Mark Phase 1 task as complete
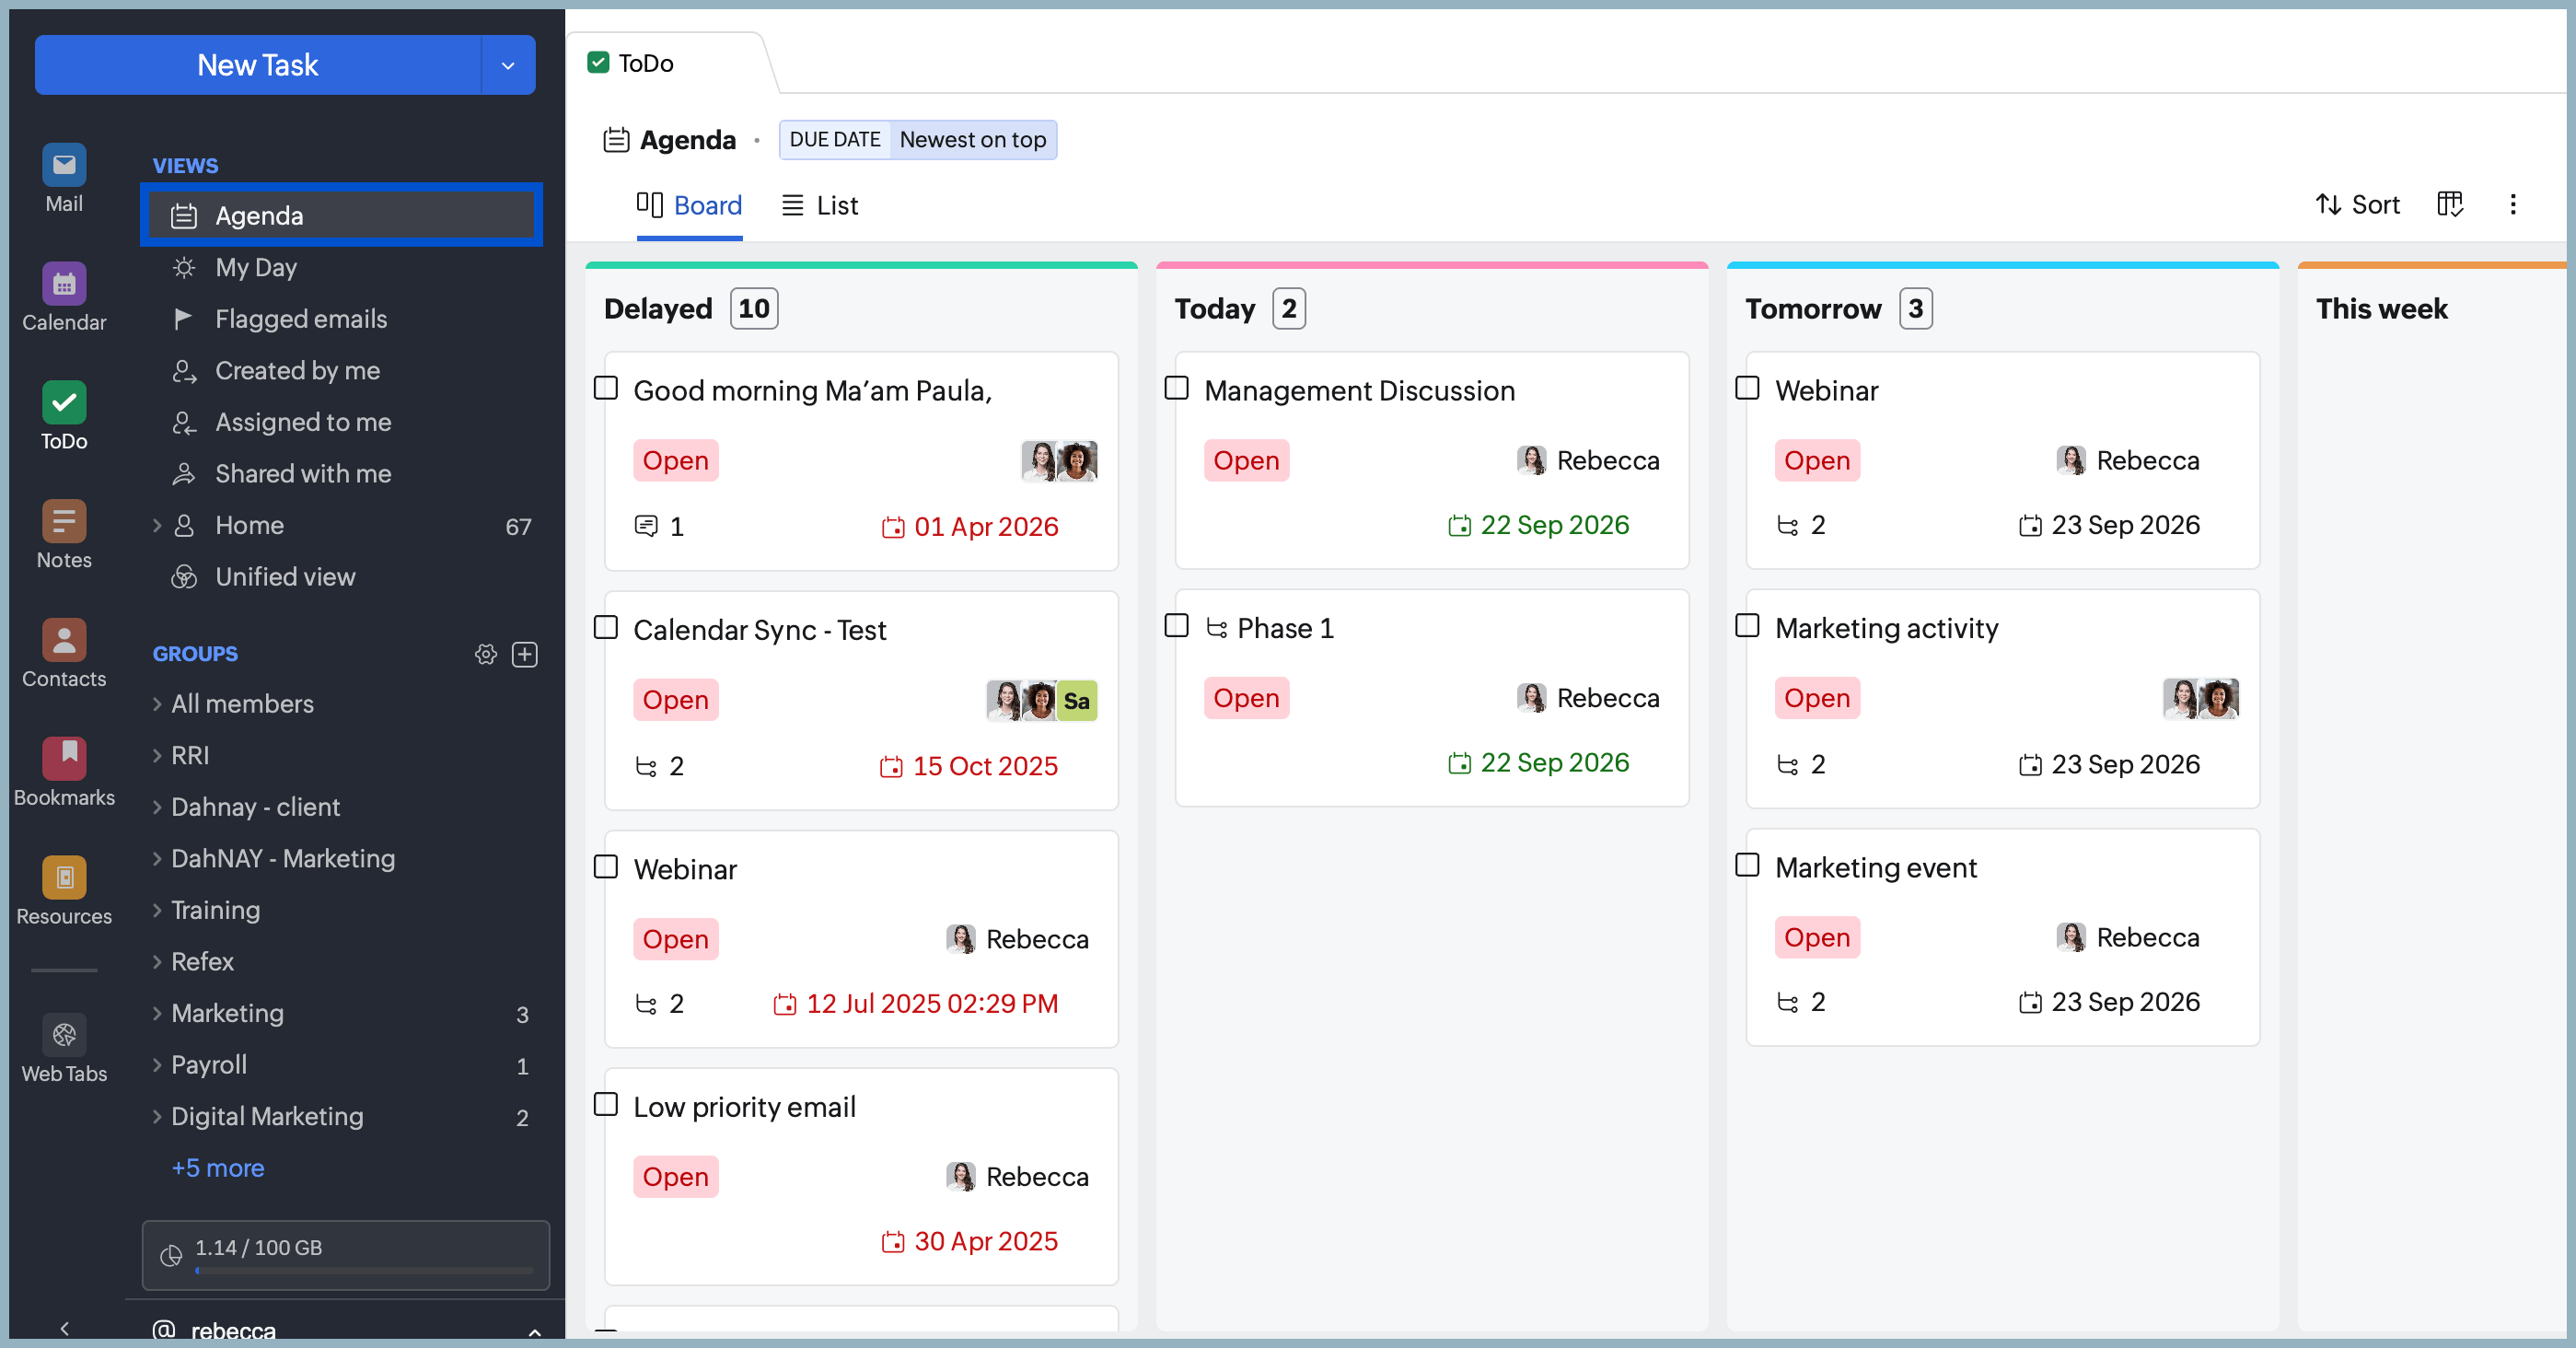Viewport: 2576px width, 1348px height. (x=1177, y=626)
